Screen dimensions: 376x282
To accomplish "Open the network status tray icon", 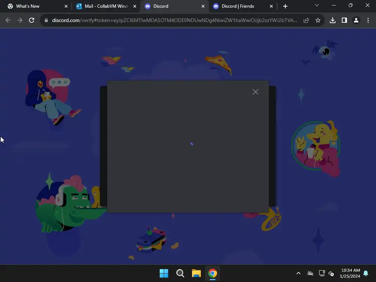I will (x=322, y=273).
